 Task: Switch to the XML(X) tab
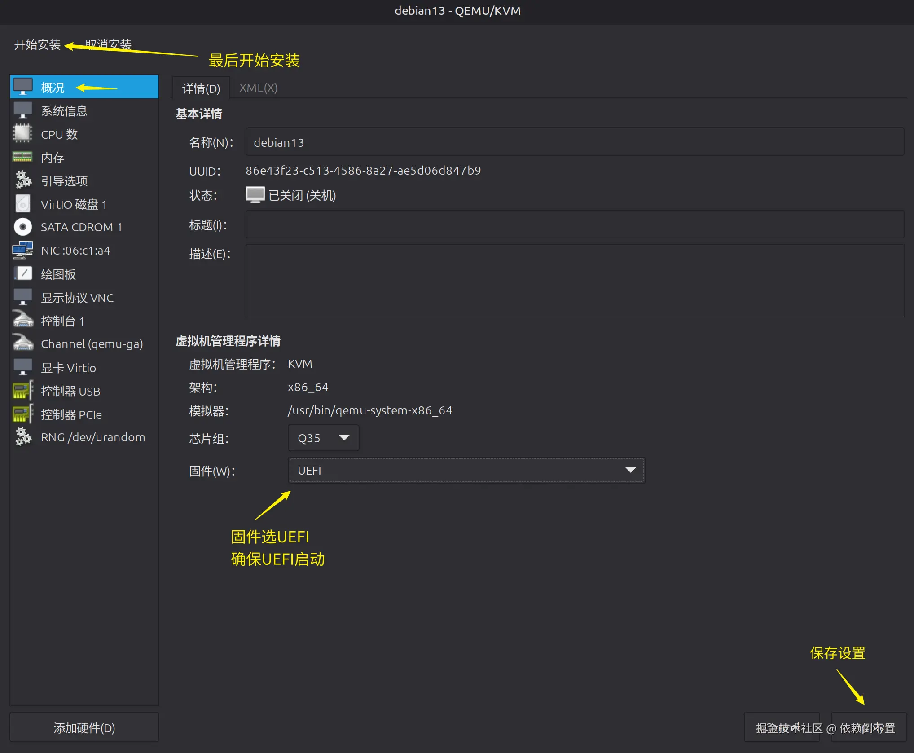[x=258, y=88]
